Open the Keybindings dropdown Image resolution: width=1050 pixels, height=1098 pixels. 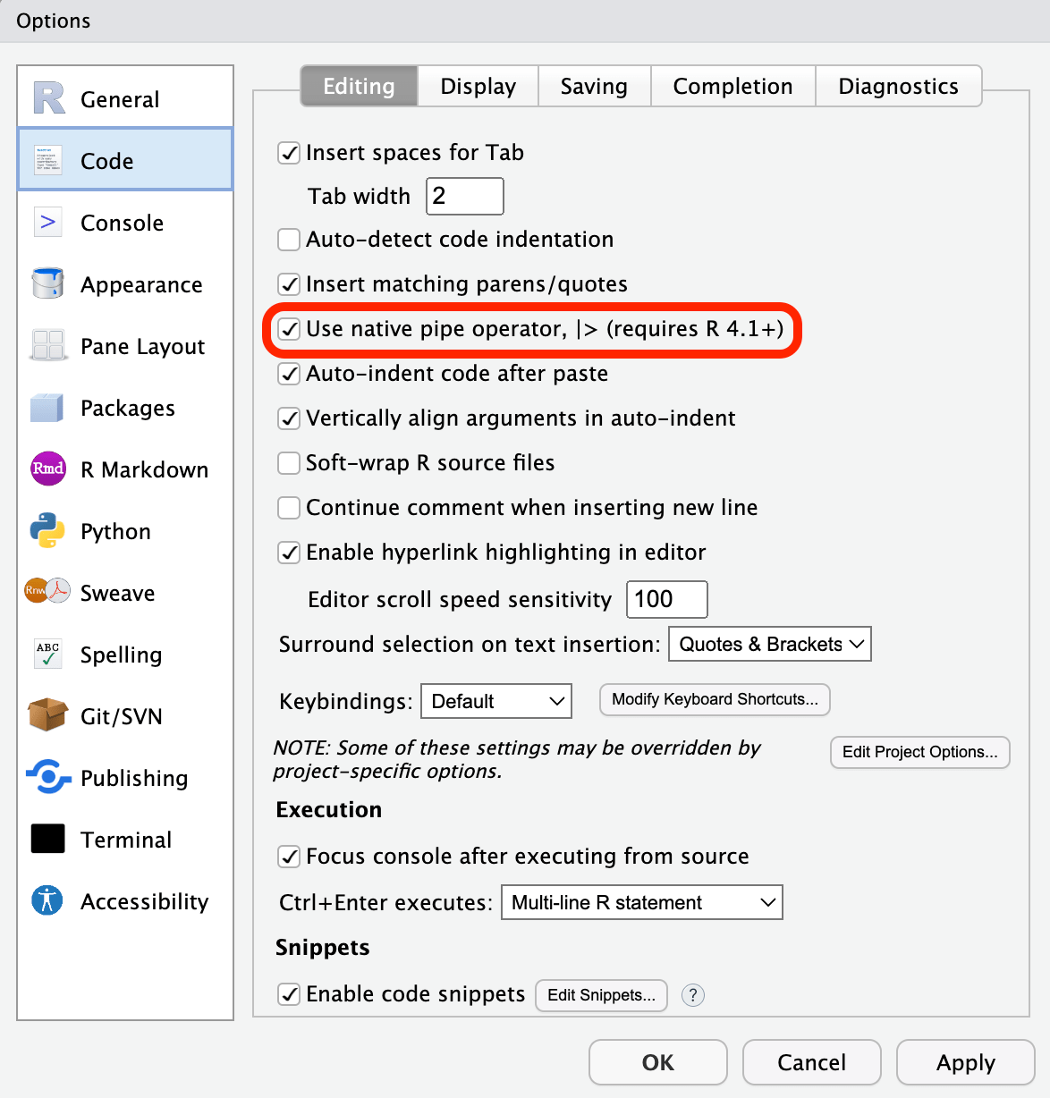[x=495, y=701]
